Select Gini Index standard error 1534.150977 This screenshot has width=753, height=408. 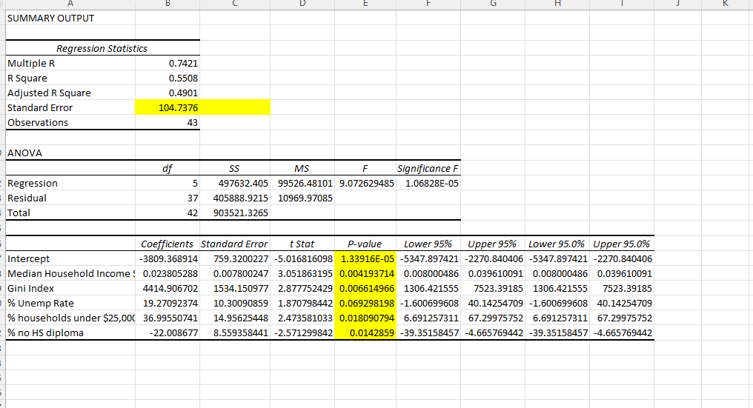tap(235, 289)
